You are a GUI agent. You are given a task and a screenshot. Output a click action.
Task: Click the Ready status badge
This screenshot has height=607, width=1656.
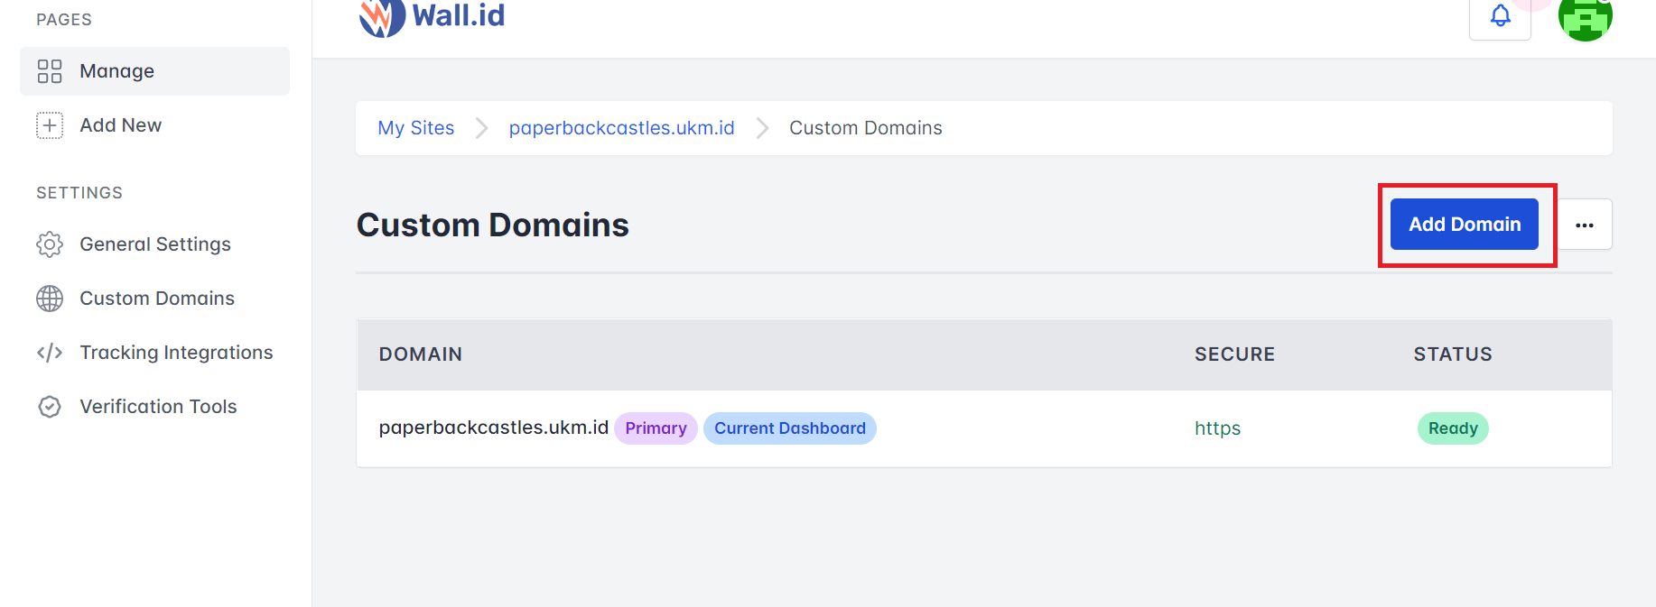coord(1453,428)
